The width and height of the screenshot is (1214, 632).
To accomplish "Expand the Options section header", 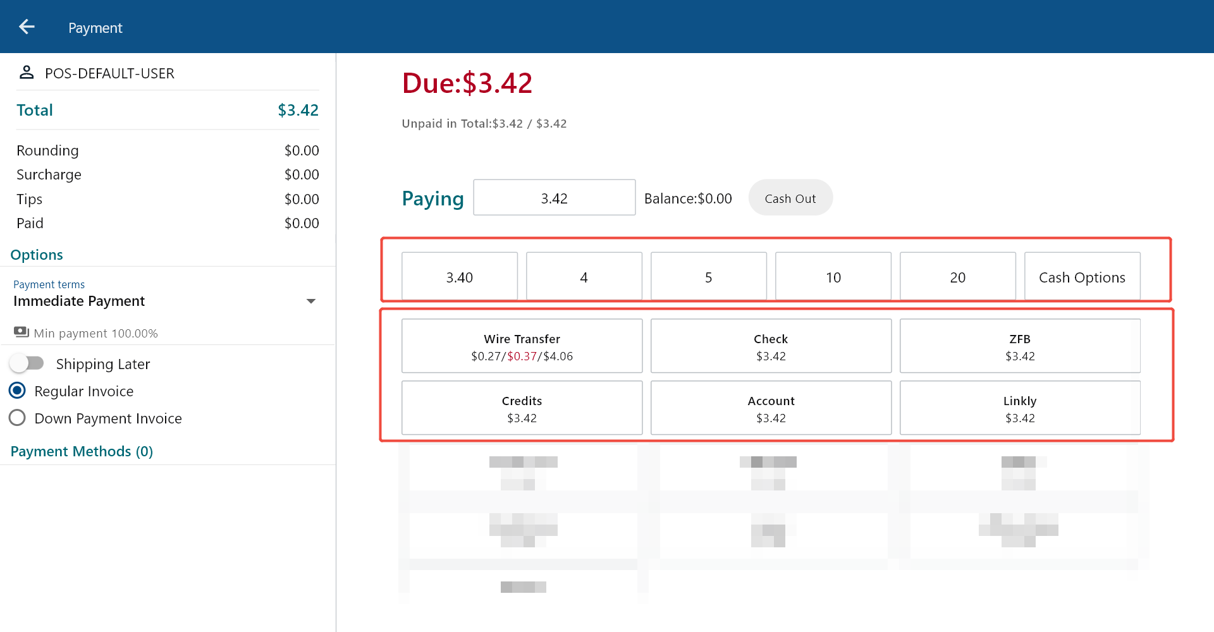I will point(37,255).
